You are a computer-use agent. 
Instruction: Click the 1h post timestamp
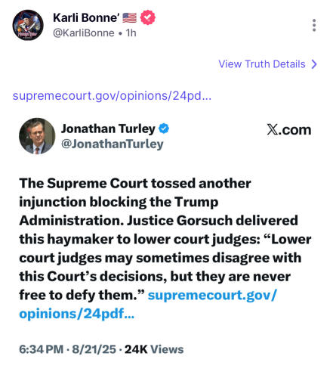131,33
